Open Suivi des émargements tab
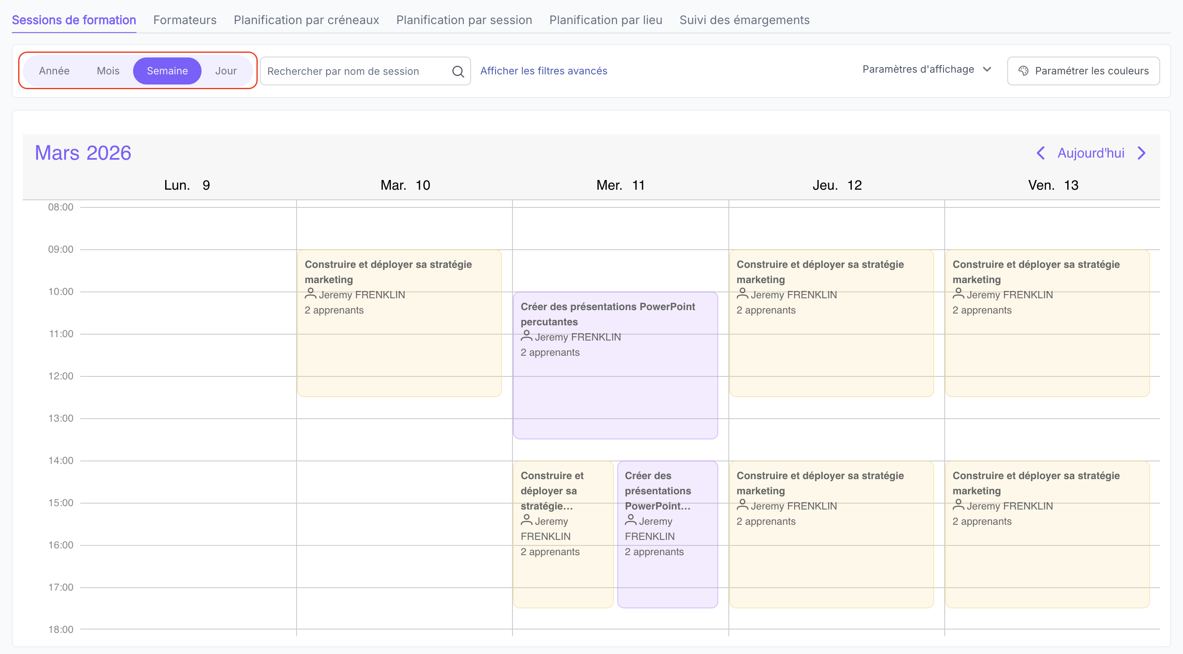The height and width of the screenshot is (654, 1183). click(x=744, y=20)
